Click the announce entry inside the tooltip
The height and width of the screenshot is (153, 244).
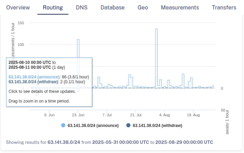(x=34, y=77)
